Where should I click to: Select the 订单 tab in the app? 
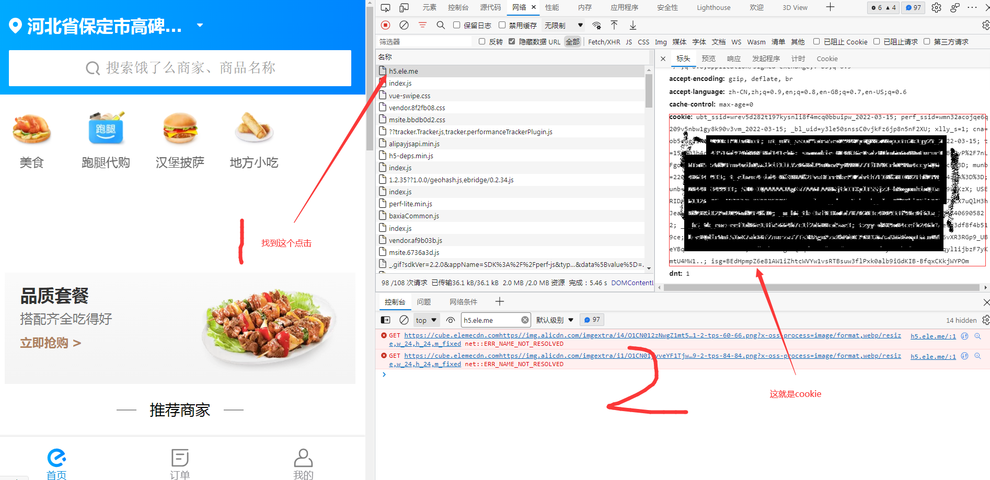coord(180,463)
